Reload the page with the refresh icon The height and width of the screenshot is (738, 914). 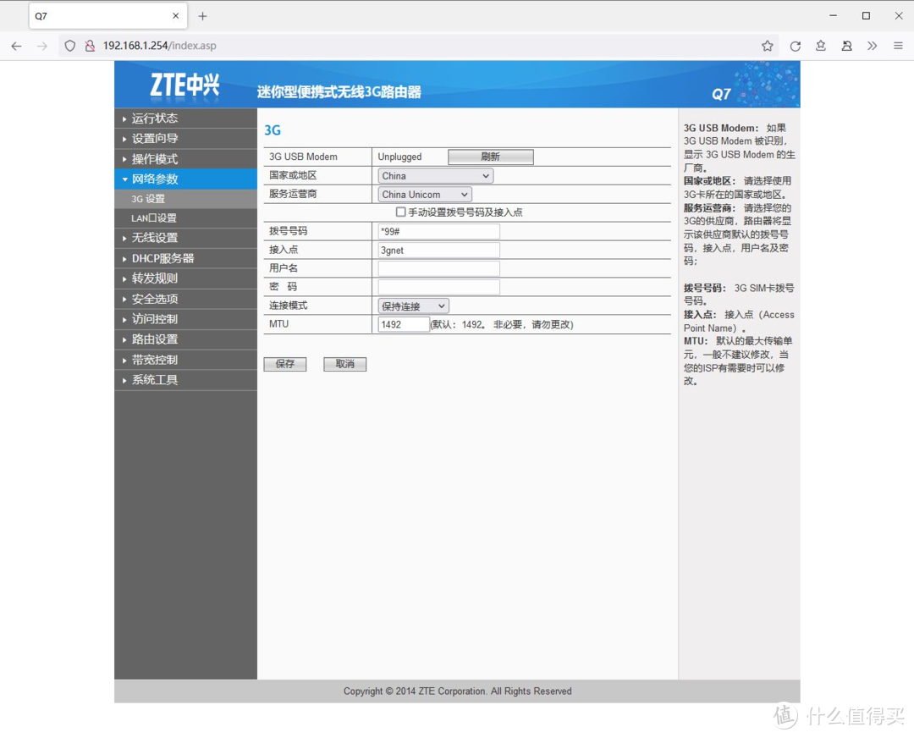[x=795, y=46]
